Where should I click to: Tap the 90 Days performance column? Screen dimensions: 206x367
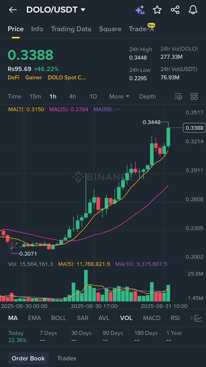coord(113,337)
